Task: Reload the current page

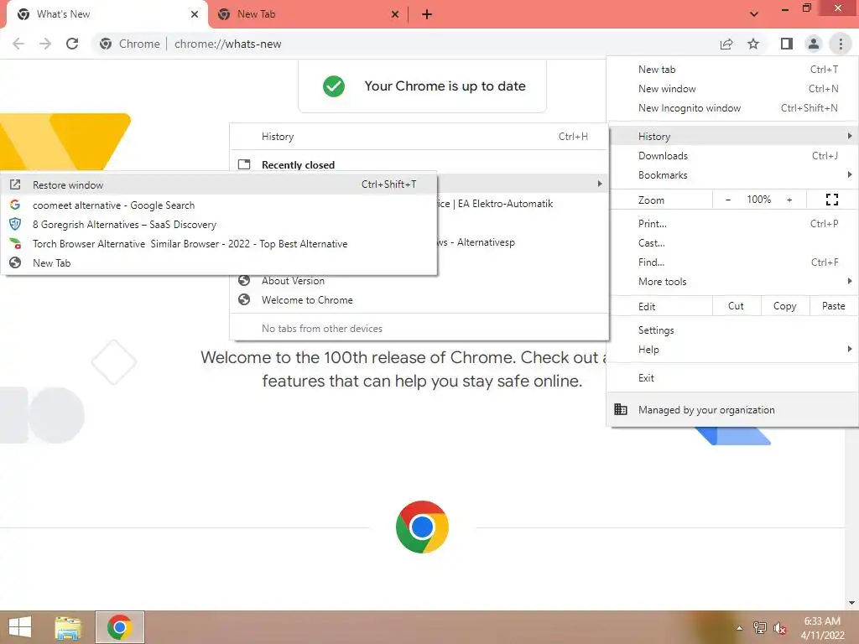Action: point(72,44)
